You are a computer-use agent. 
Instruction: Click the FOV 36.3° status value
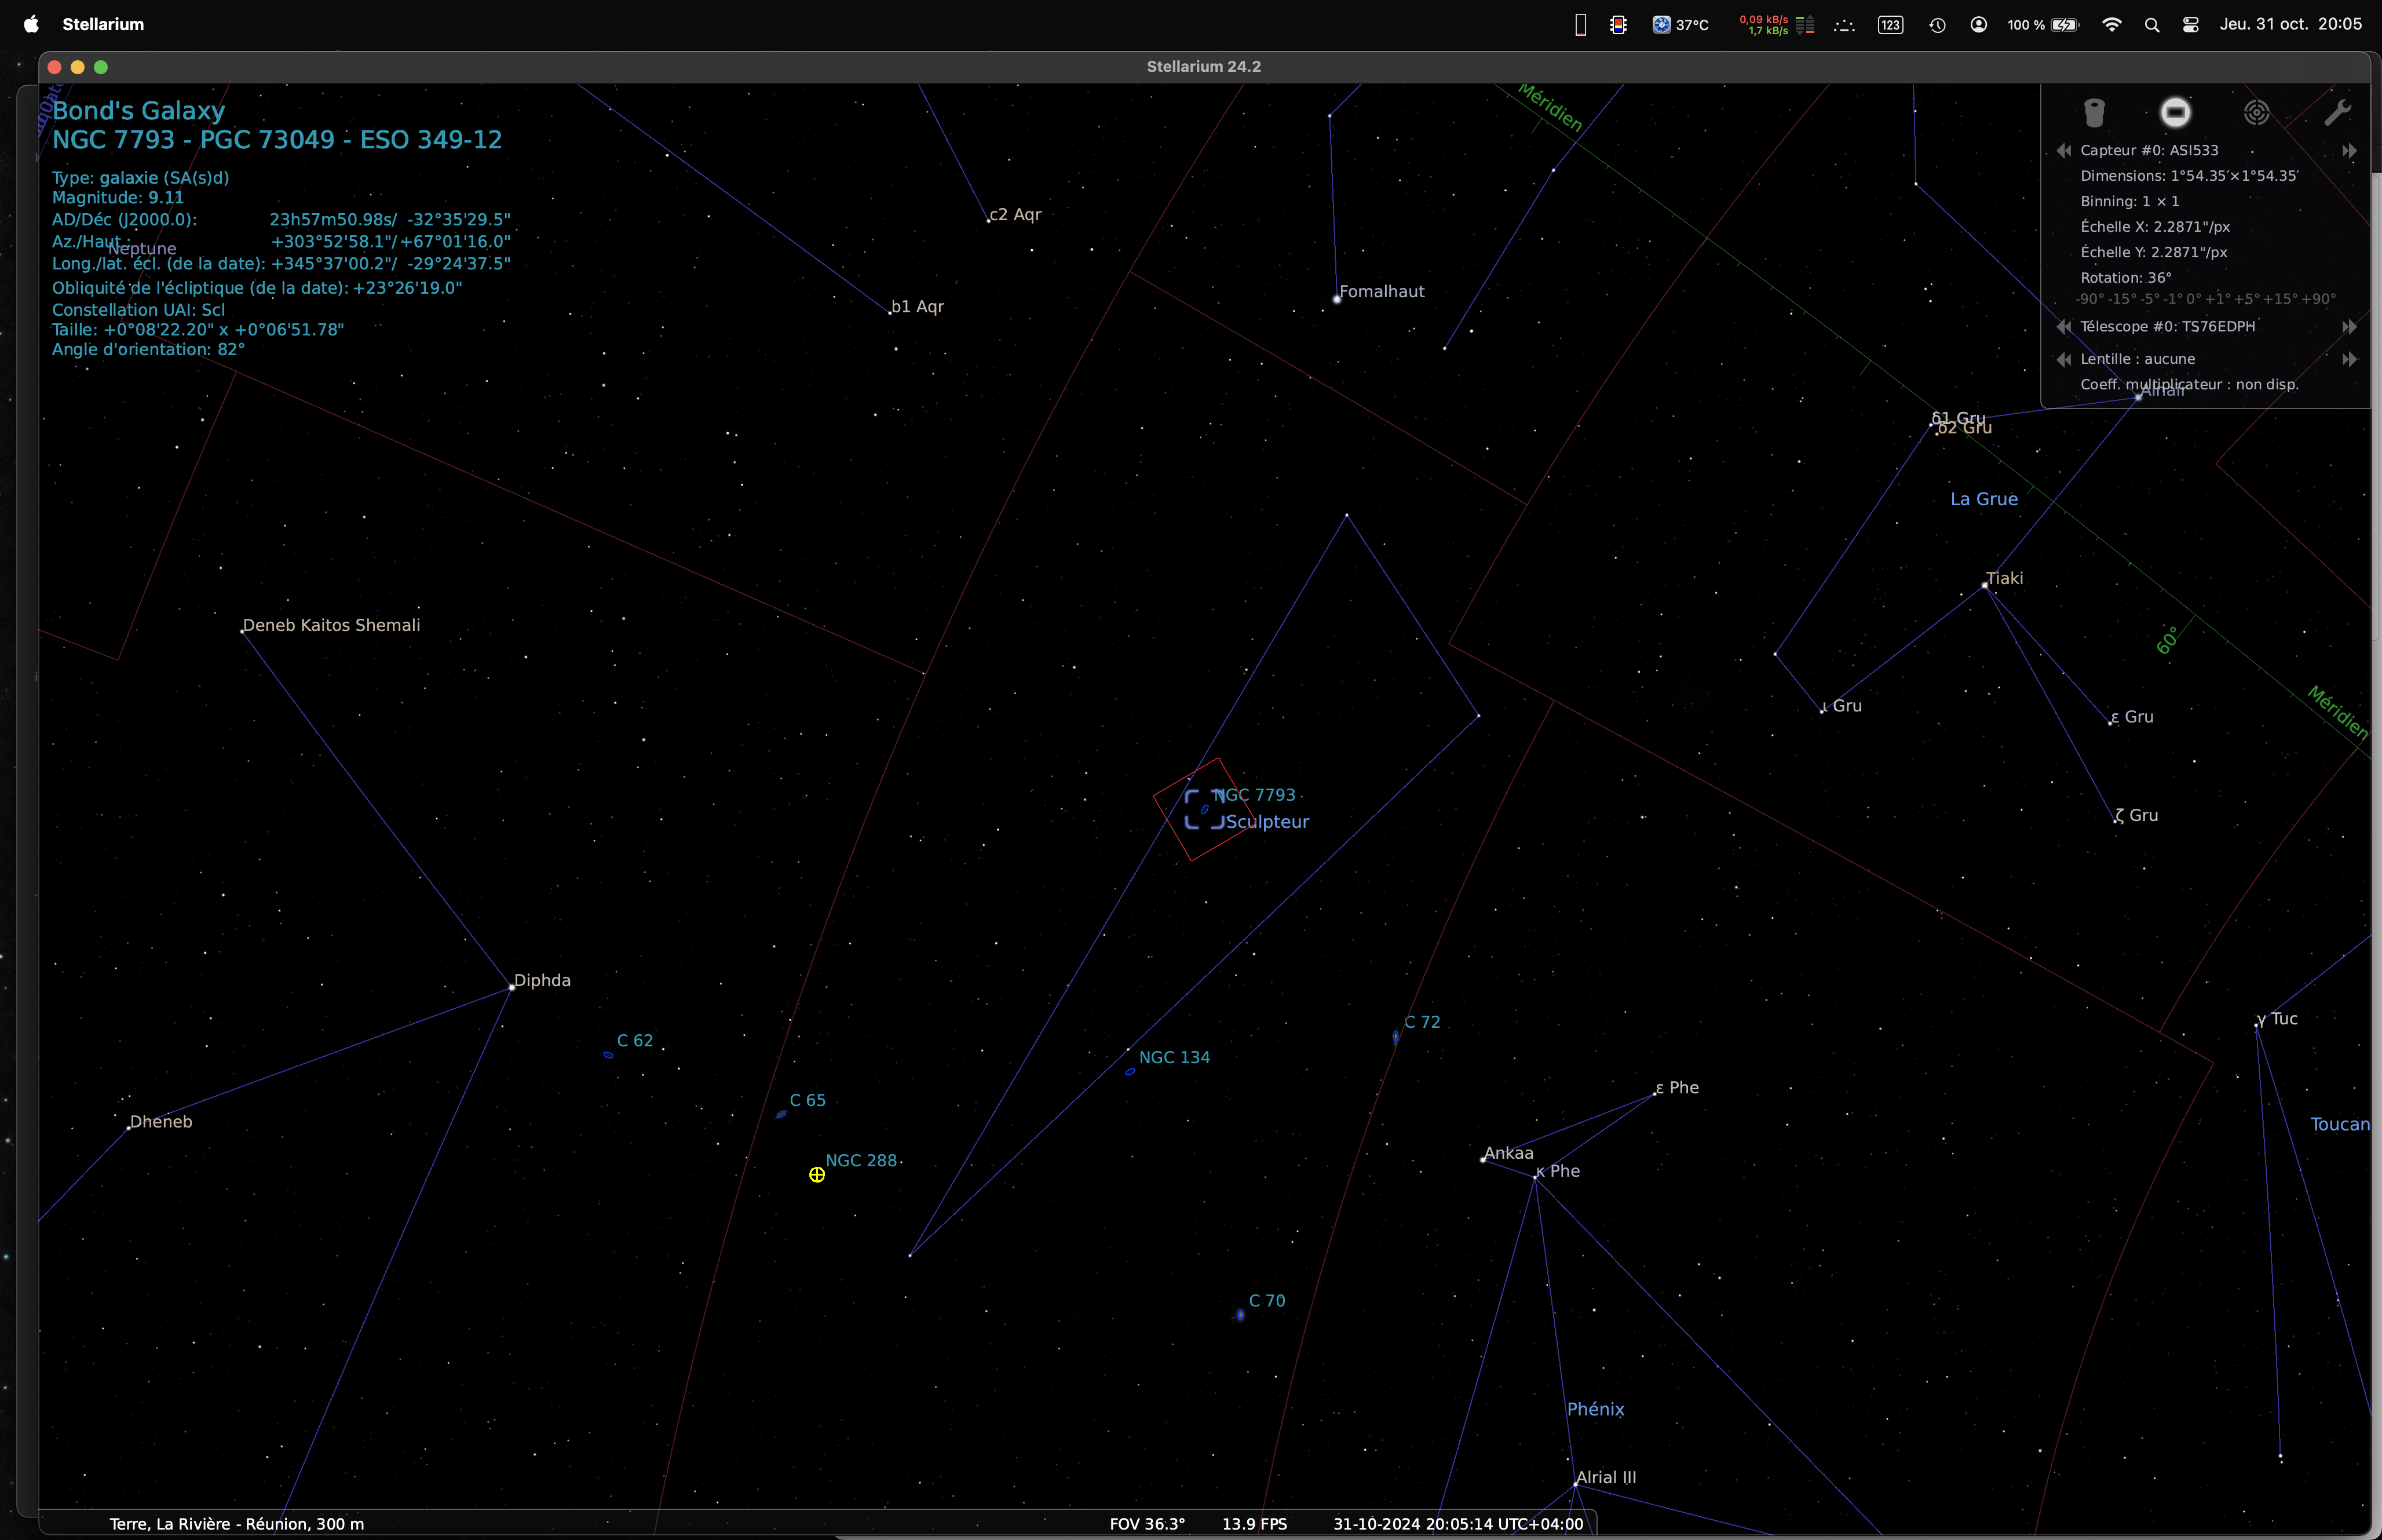point(1146,1524)
